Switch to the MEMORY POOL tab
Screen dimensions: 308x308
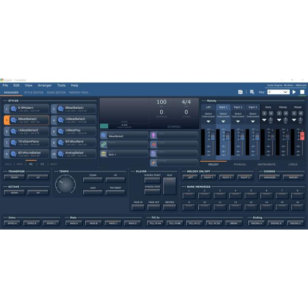tap(79, 92)
